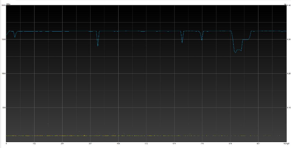Click the 102 position label
The image size is (291, 148).
[x=34, y=143]
